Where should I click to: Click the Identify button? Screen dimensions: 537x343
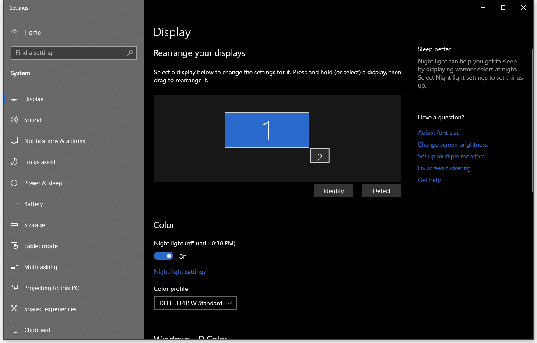(x=333, y=191)
